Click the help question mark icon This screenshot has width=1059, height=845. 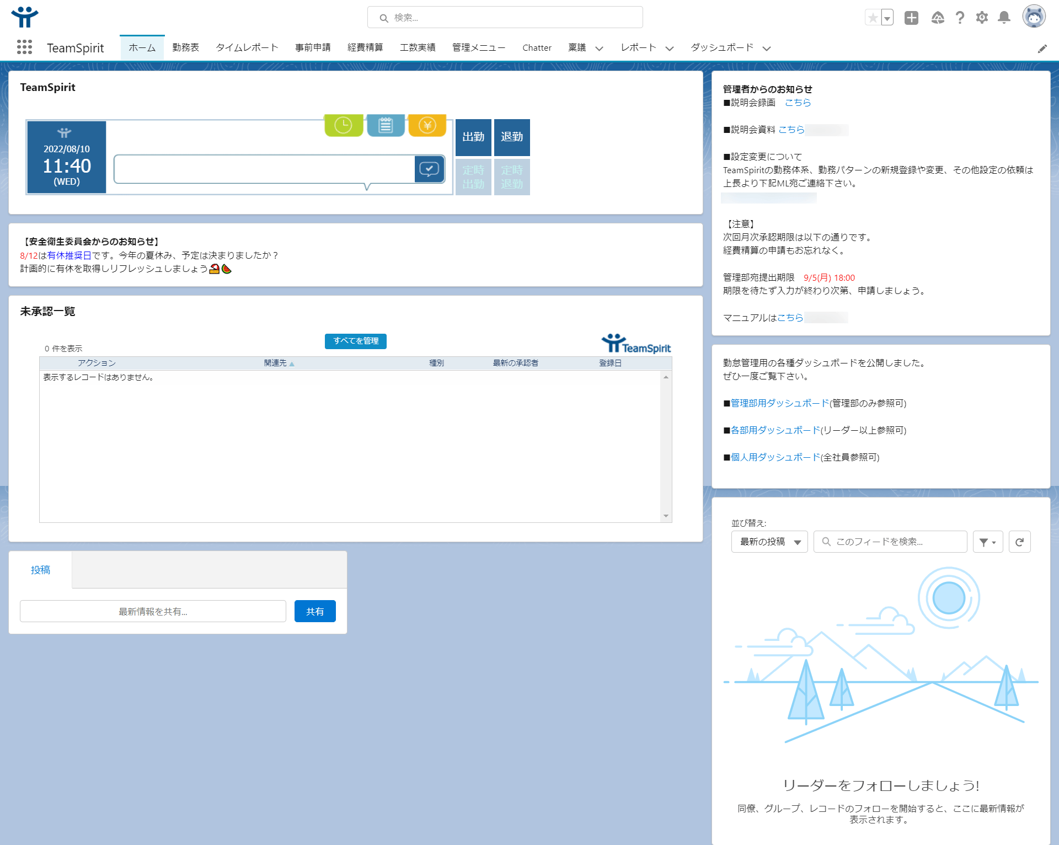coord(960,18)
